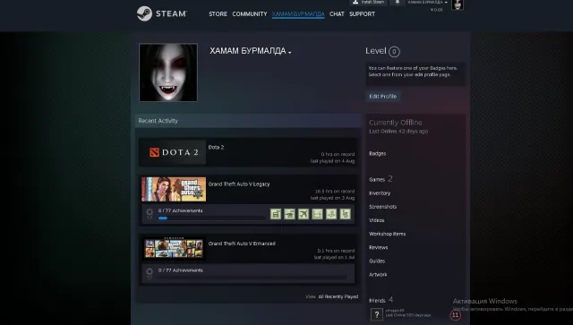573x325 pixels.
Task: Open the STORE menu
Action: [x=218, y=14]
